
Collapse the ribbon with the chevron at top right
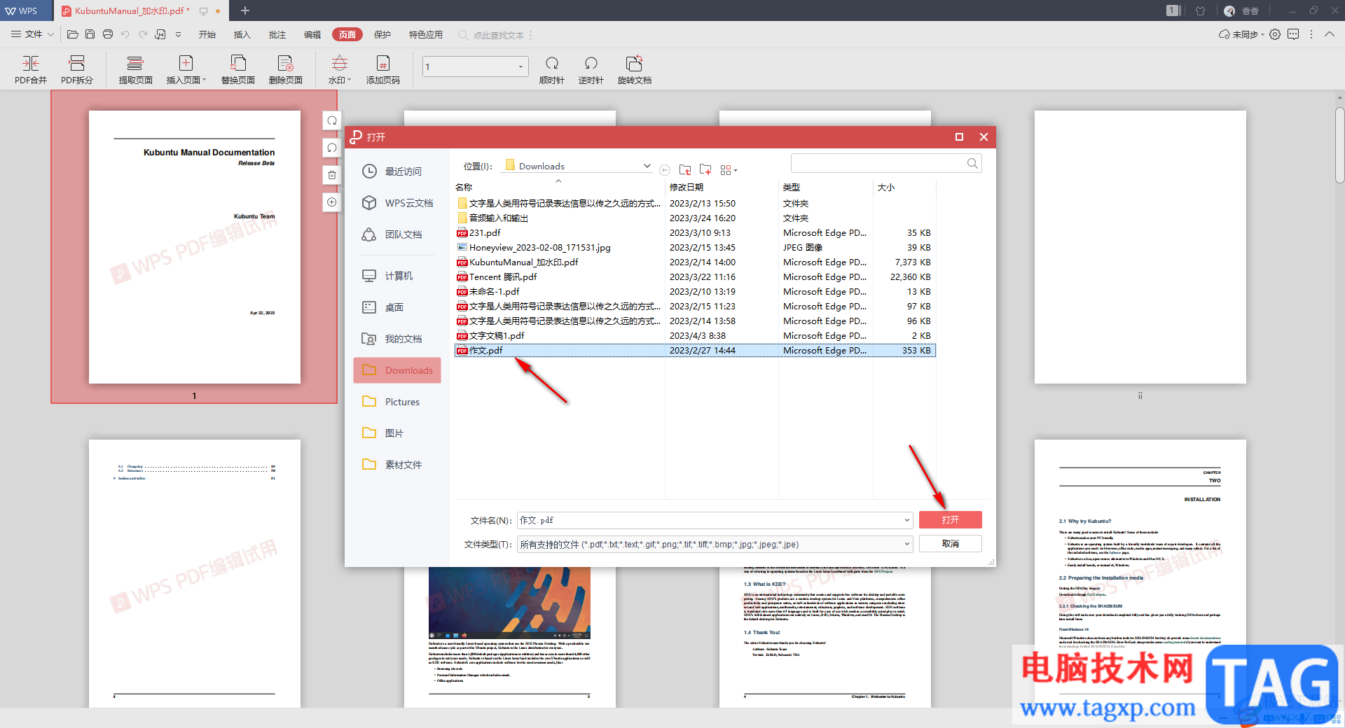click(x=1330, y=34)
